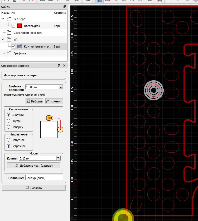Screen dimensions: 198x221
Task: Click the Название text field Контур (внеш)
Action: pos(44,178)
